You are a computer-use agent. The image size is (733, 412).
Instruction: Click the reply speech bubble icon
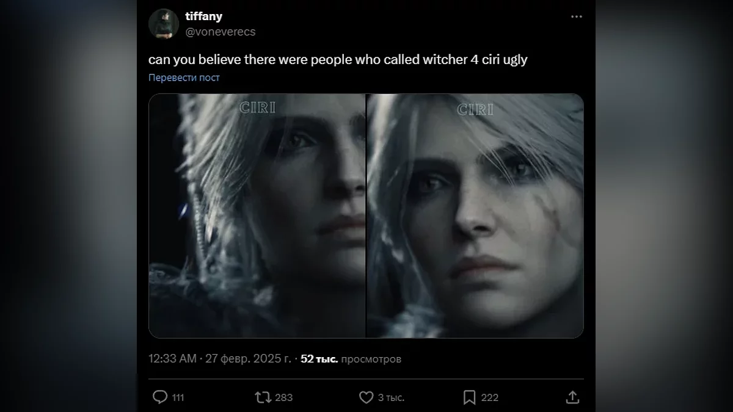tap(159, 397)
